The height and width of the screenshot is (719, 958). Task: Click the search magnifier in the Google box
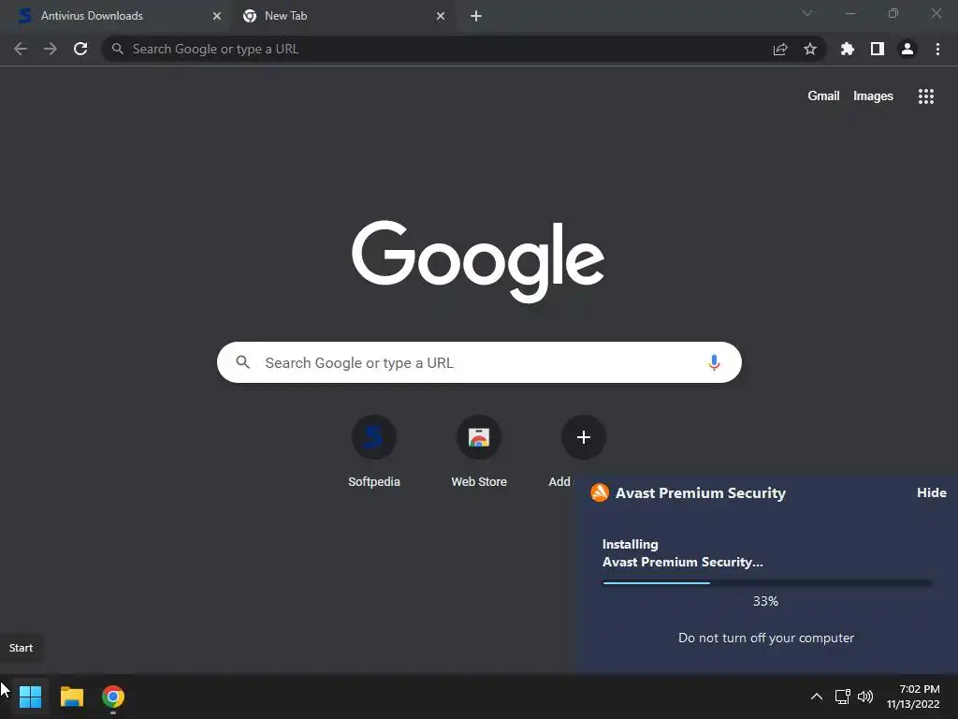click(x=243, y=362)
